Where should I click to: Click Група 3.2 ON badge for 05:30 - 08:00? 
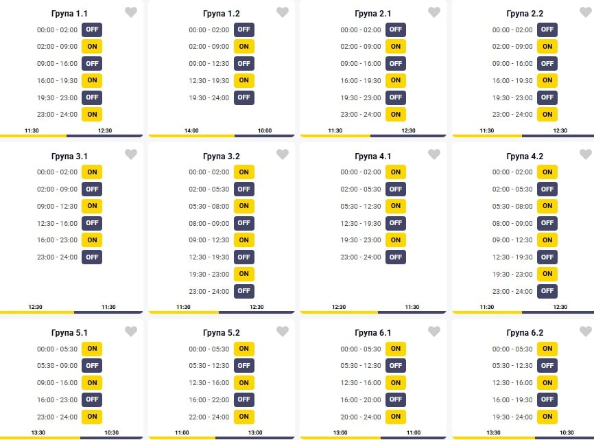pos(243,206)
